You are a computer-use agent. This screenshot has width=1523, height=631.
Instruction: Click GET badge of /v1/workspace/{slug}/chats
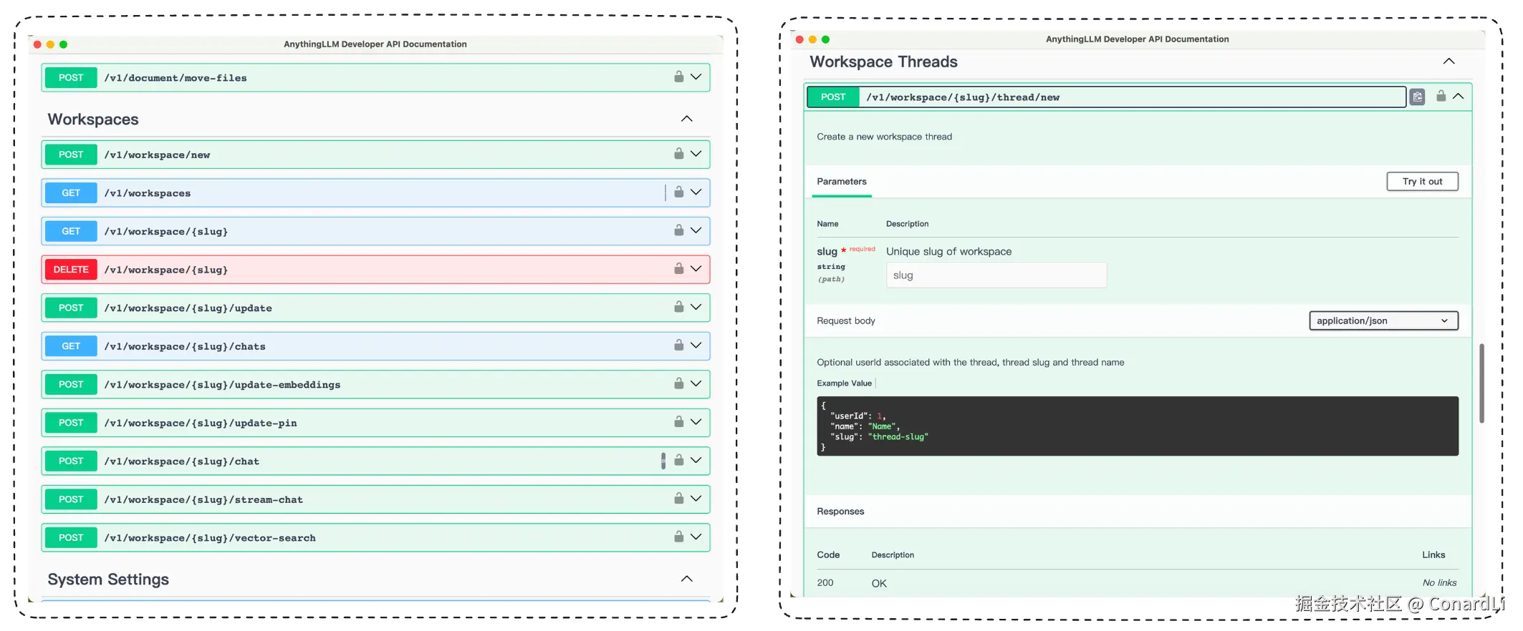coord(71,346)
